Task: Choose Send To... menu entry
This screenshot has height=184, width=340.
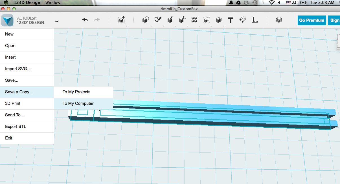Action: click(27, 115)
